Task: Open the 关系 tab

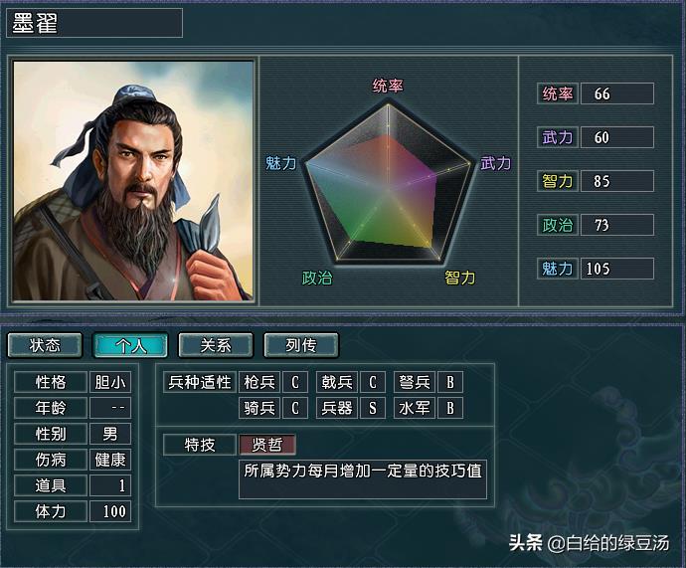Action: tap(216, 345)
